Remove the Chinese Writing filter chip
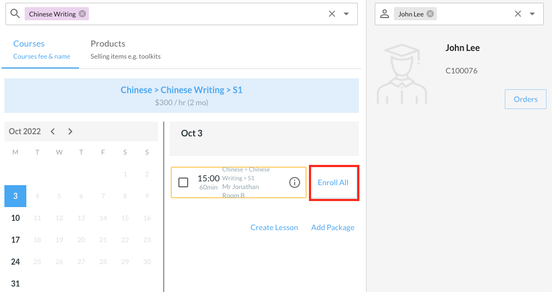Image resolution: width=552 pixels, height=292 pixels. click(82, 14)
